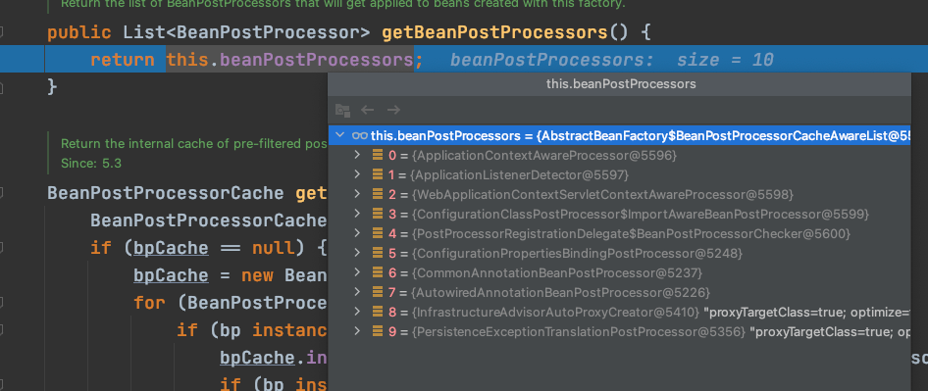Click the set-as-root folder icon in popup

pyautogui.click(x=342, y=110)
